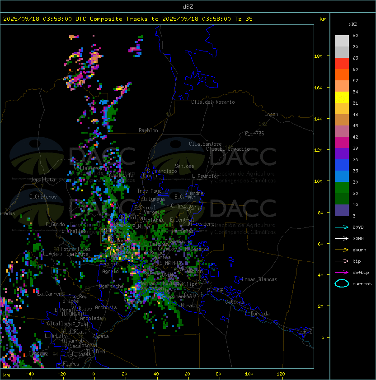Screen dimensions: 376x380
Task: Click the '0' tick on the horizontal km axis
Action: (94, 374)
